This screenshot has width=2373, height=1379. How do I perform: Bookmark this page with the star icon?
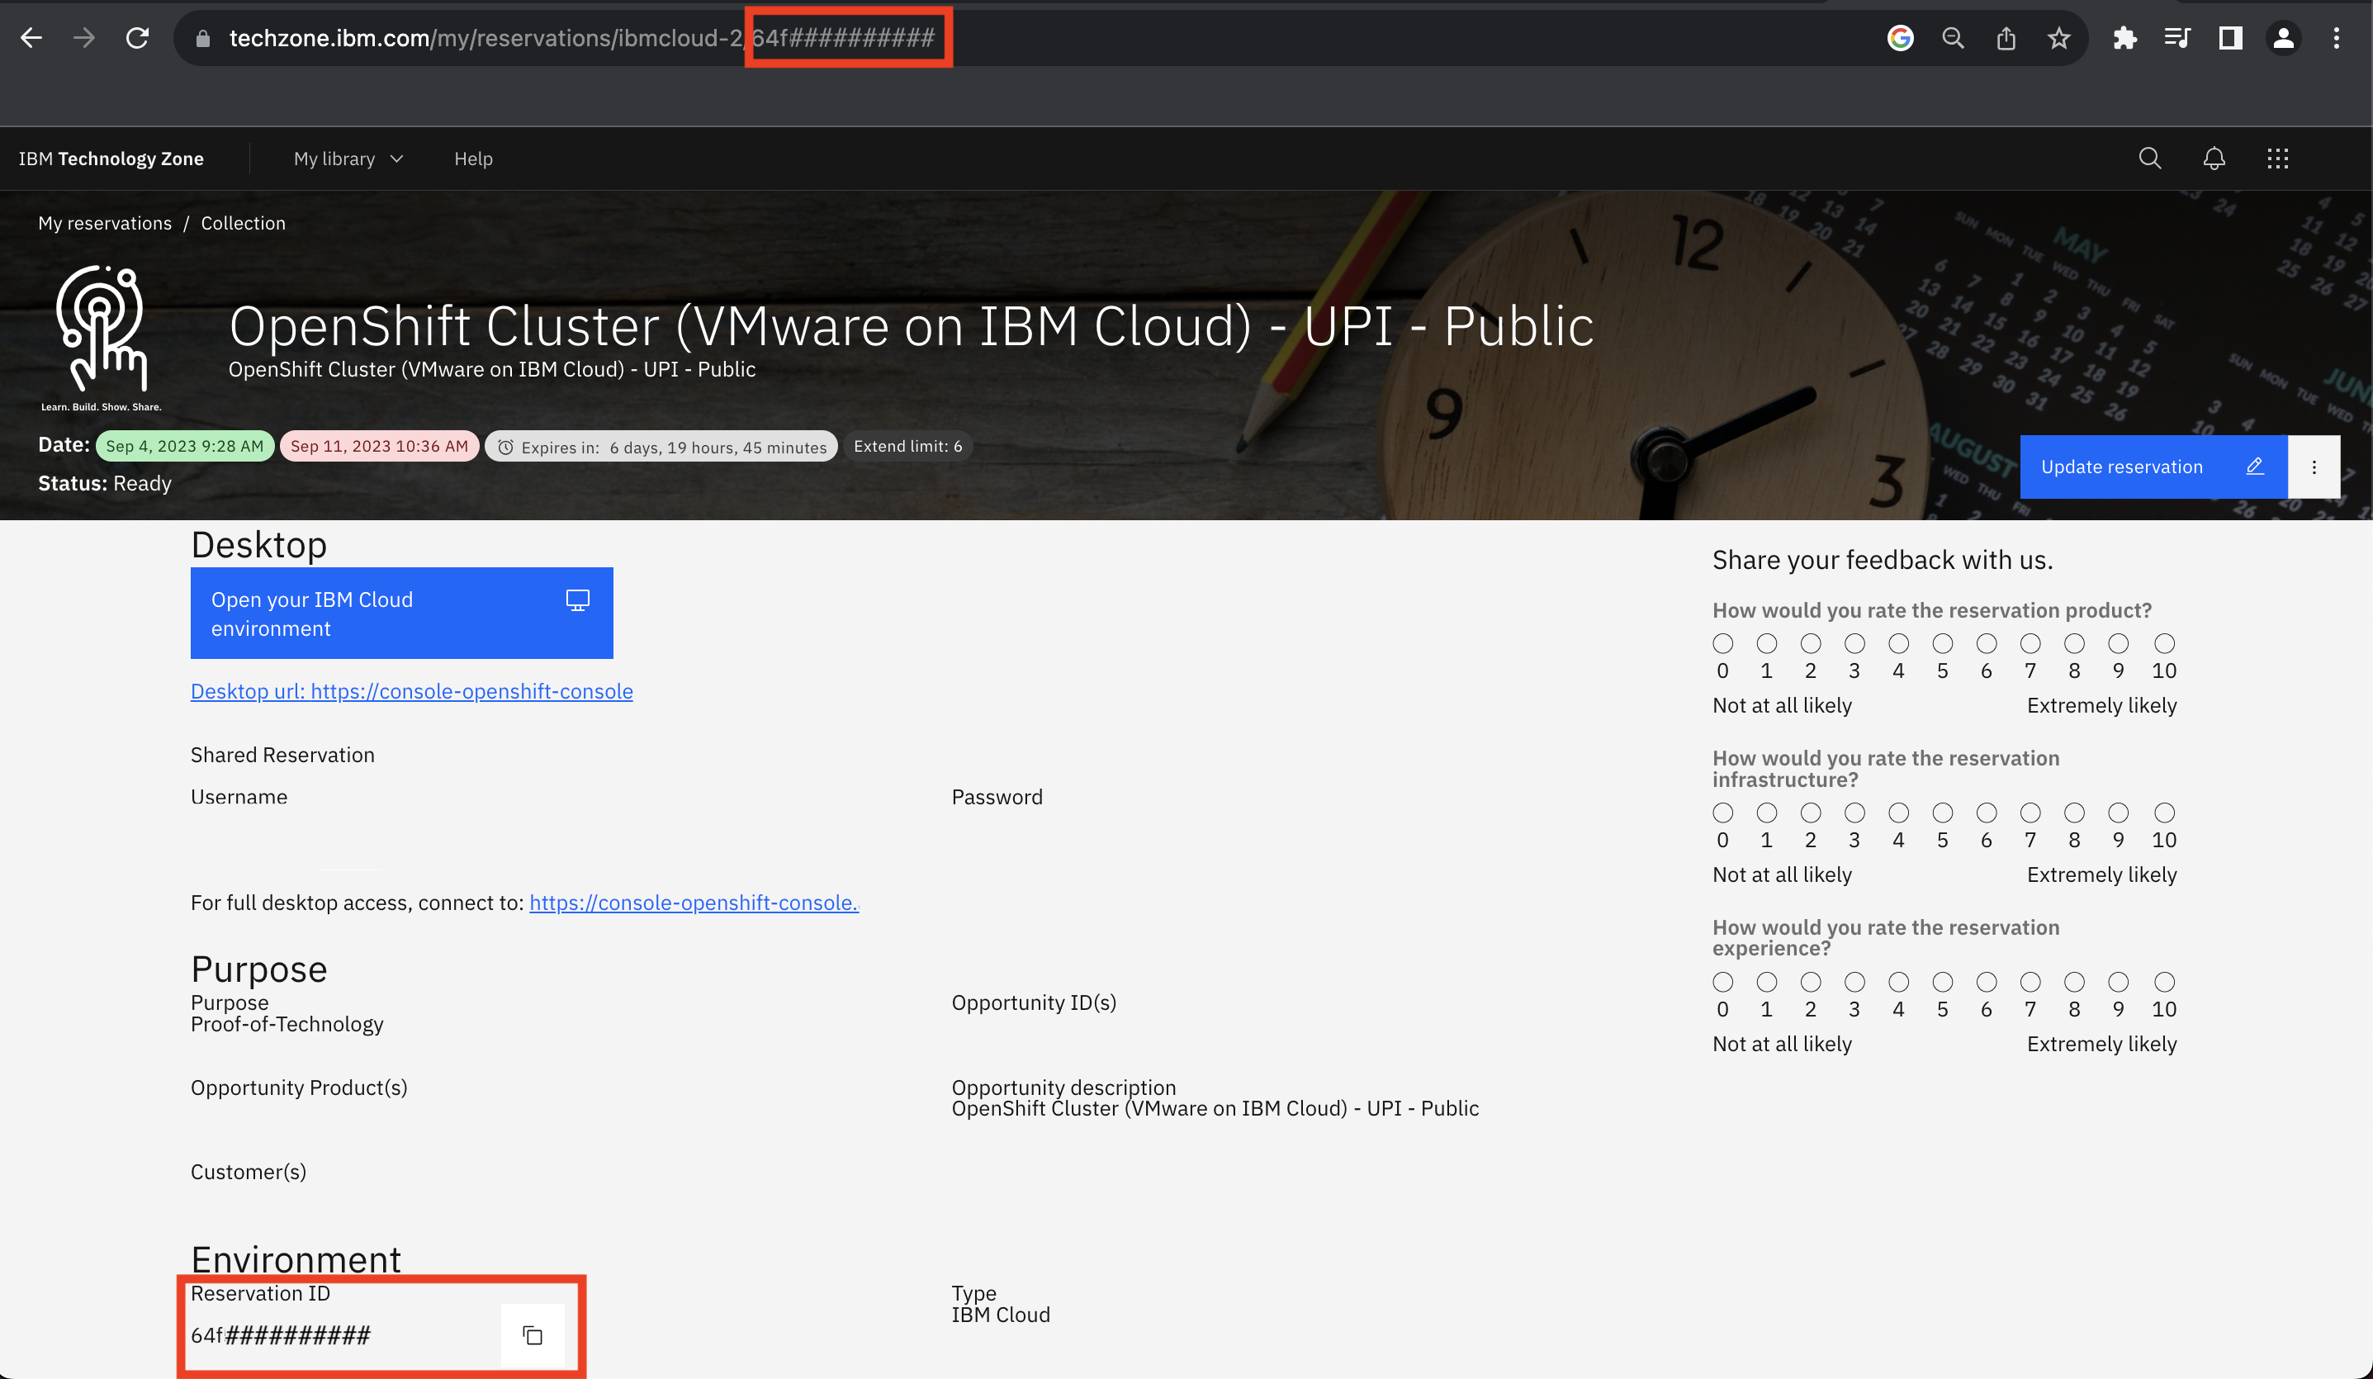point(2058,38)
